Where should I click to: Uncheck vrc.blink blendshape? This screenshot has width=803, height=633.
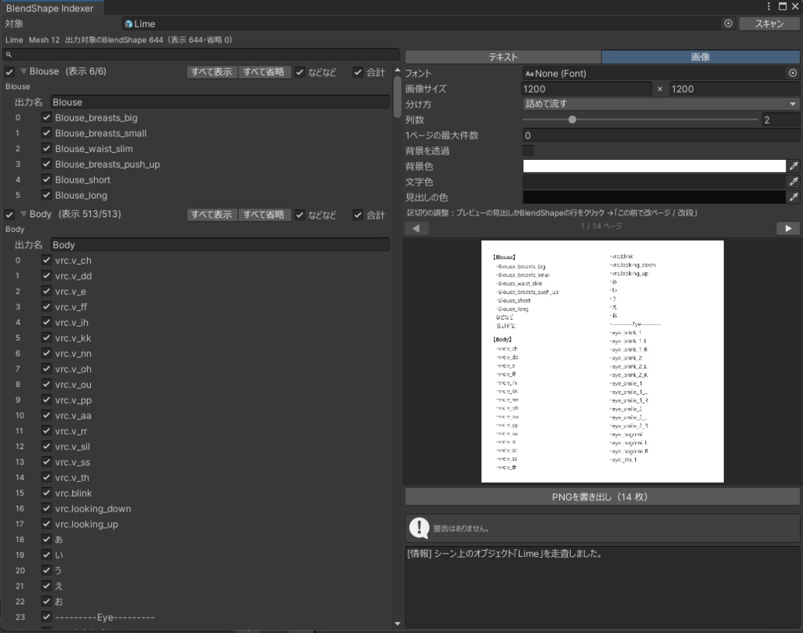46,493
